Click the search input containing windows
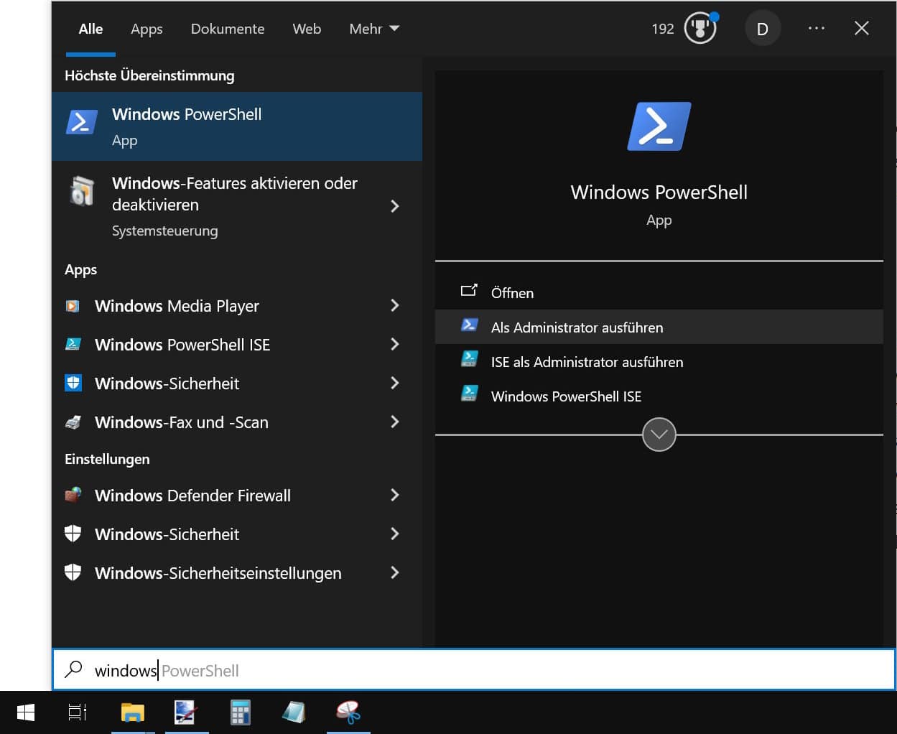The height and width of the screenshot is (734, 897). tap(474, 670)
